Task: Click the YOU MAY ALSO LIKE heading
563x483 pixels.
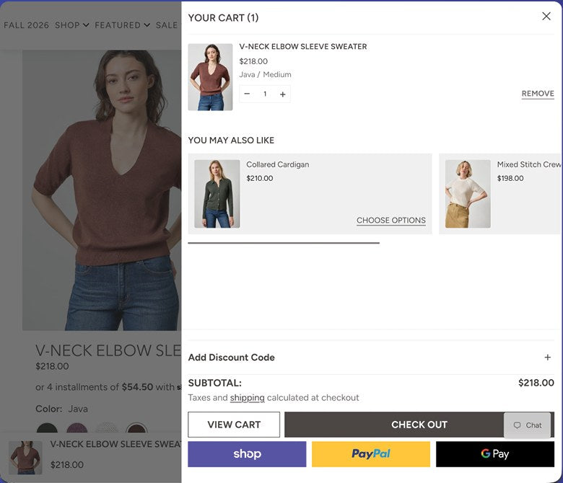Action: 231,140
